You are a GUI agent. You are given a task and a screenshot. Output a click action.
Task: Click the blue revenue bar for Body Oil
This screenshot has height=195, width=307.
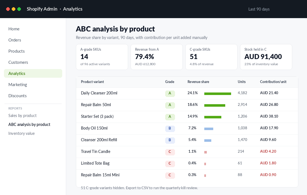coord(209,129)
